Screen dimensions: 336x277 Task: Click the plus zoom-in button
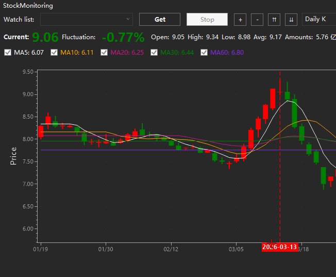coord(240,20)
